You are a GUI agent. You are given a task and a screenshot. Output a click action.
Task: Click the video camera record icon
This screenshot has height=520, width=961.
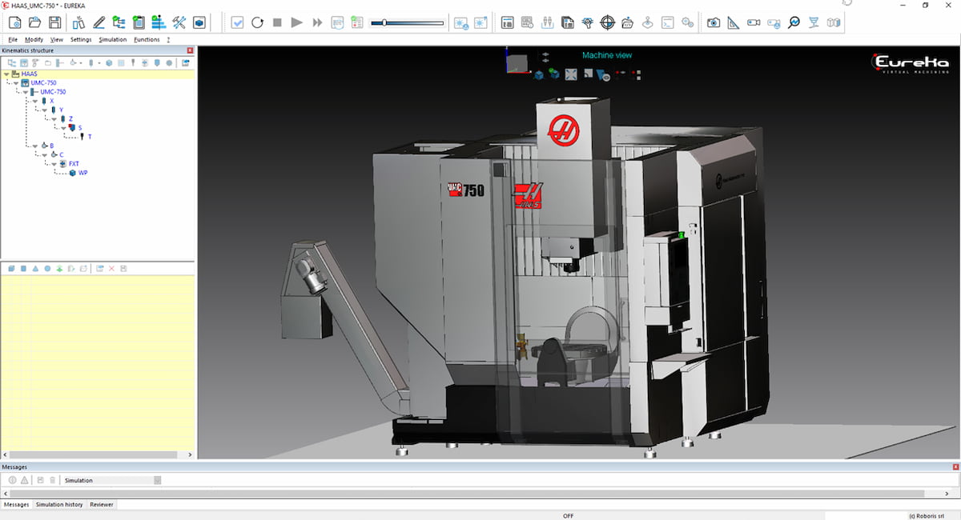pyautogui.click(x=754, y=22)
